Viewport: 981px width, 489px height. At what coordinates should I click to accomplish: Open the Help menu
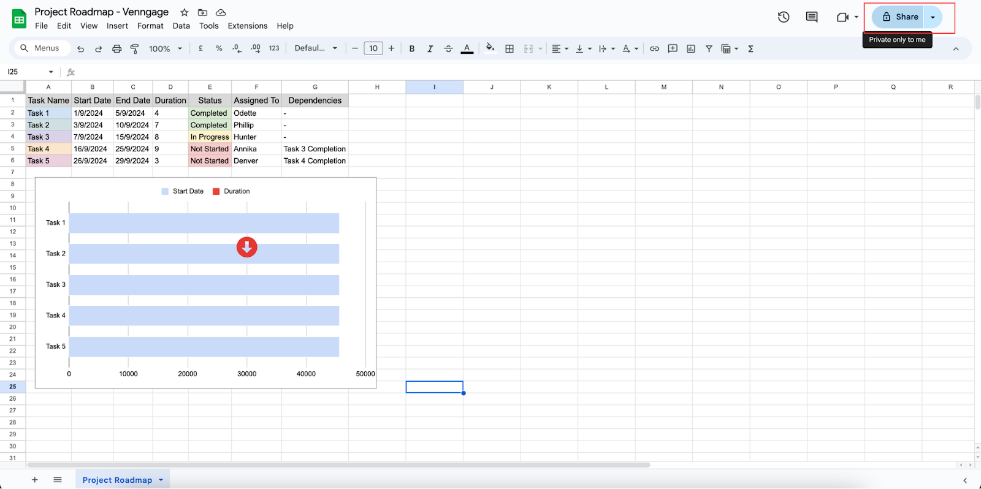pos(285,26)
